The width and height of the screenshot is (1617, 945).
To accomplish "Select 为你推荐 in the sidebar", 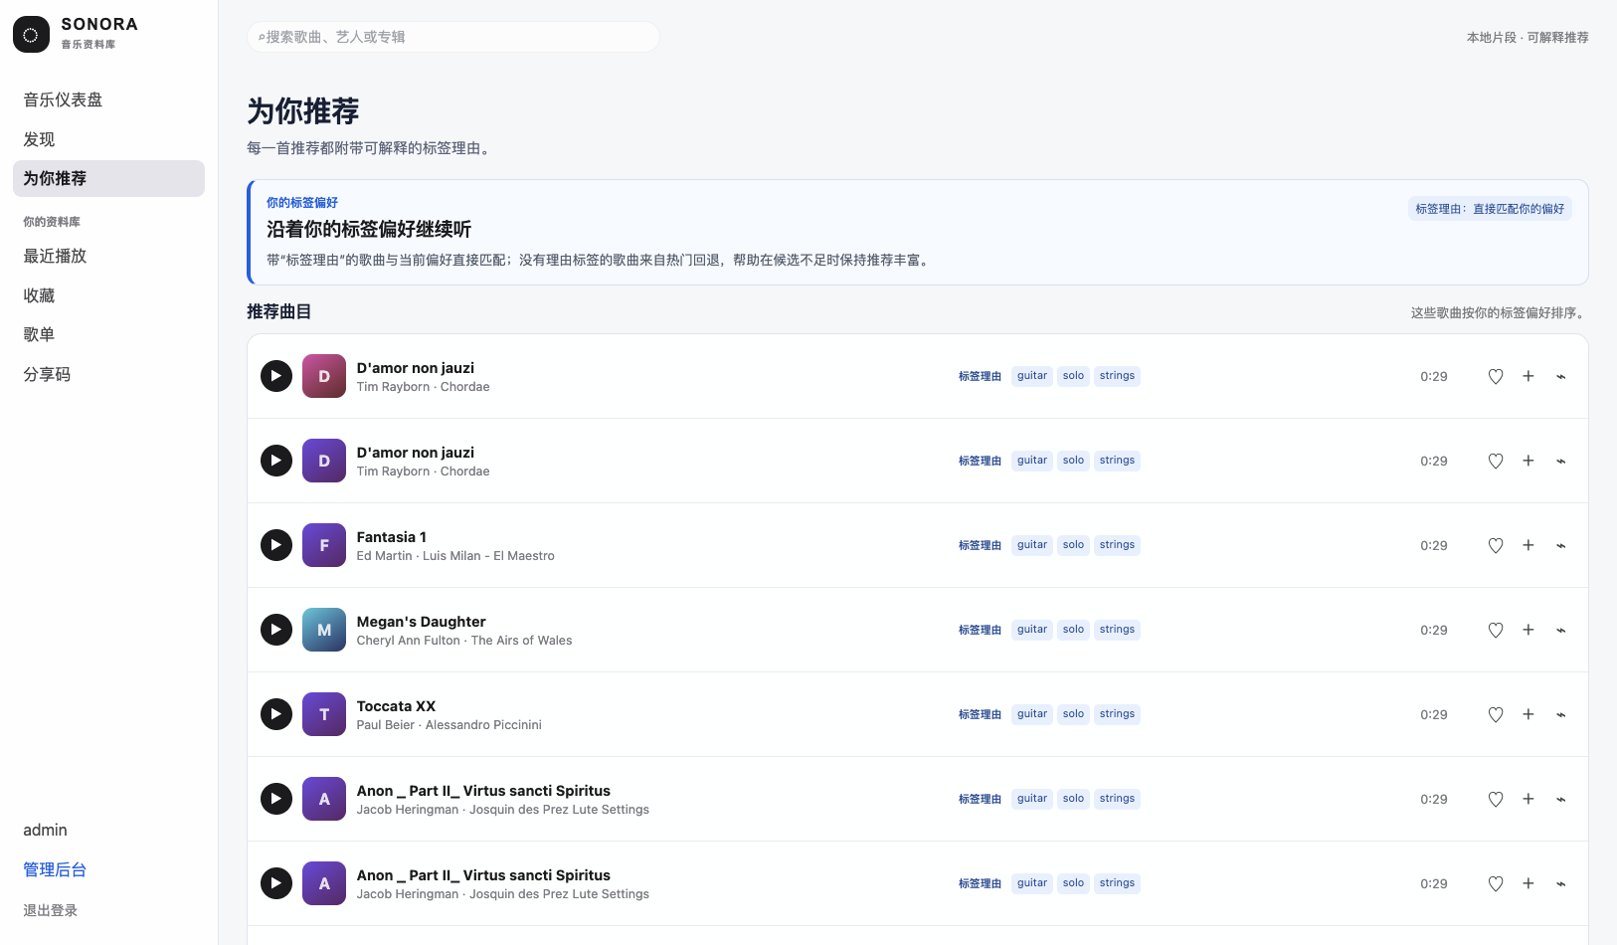I will [x=108, y=178].
